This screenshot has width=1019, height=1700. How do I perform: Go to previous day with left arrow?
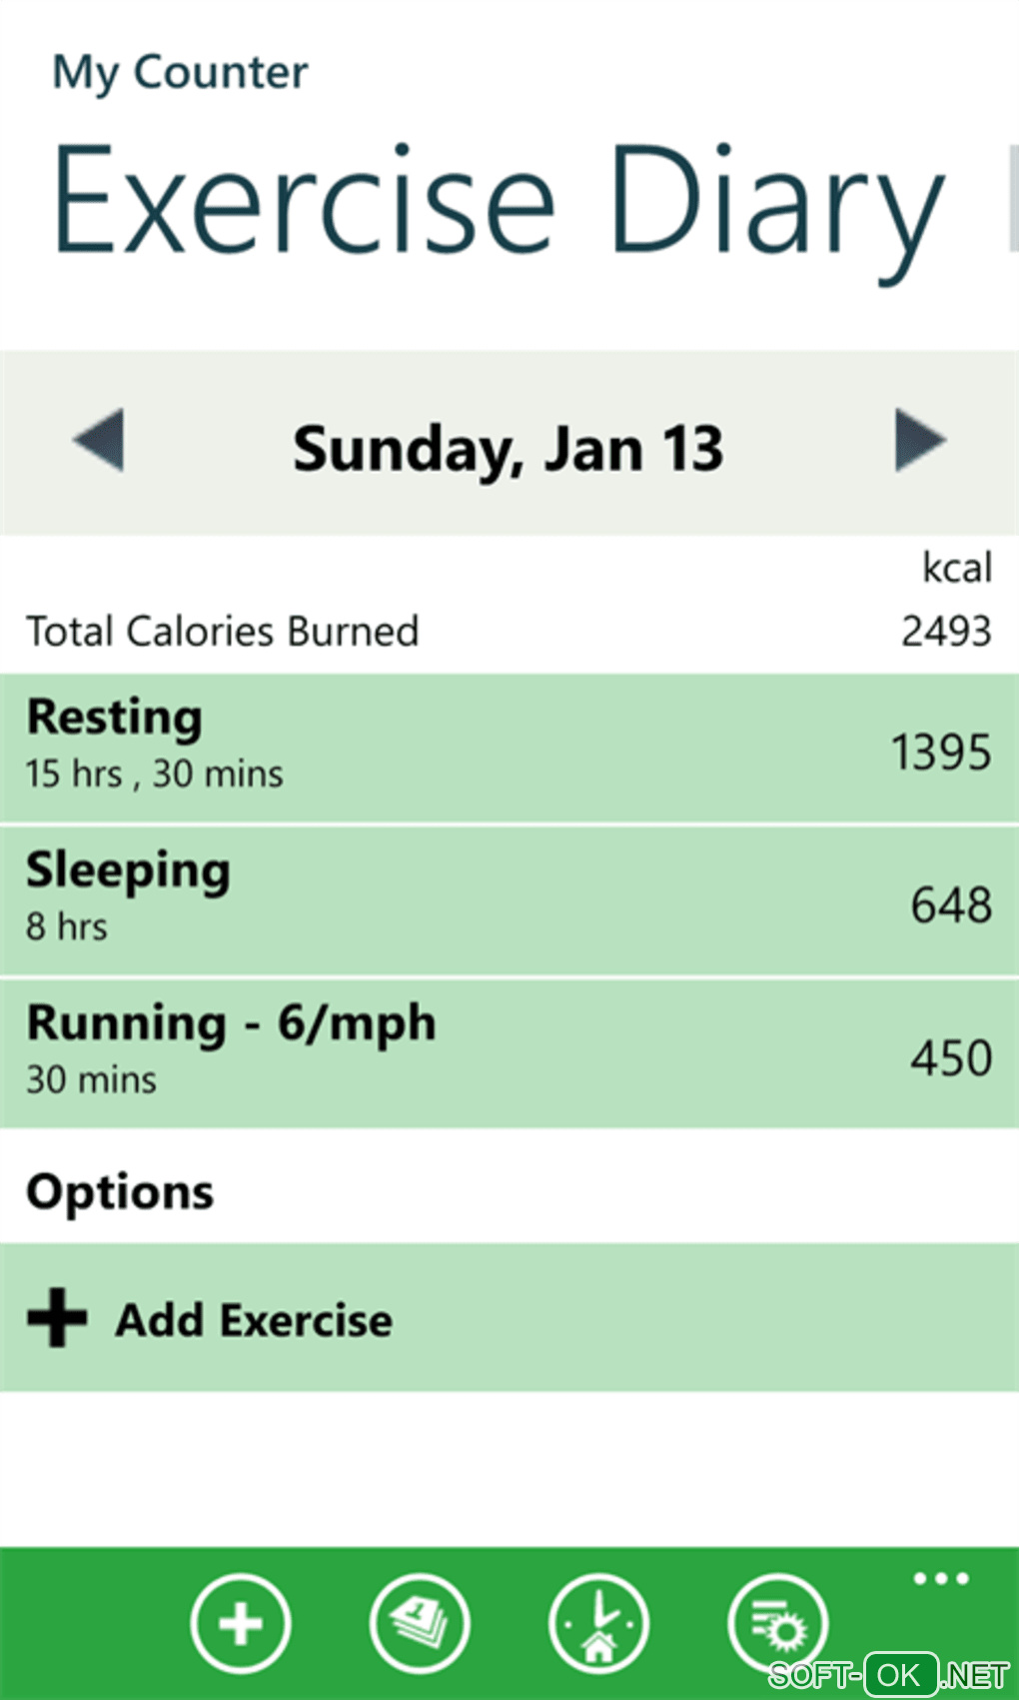coord(99,440)
